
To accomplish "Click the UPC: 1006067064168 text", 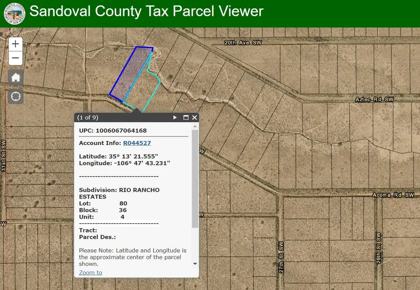I will (113, 131).
